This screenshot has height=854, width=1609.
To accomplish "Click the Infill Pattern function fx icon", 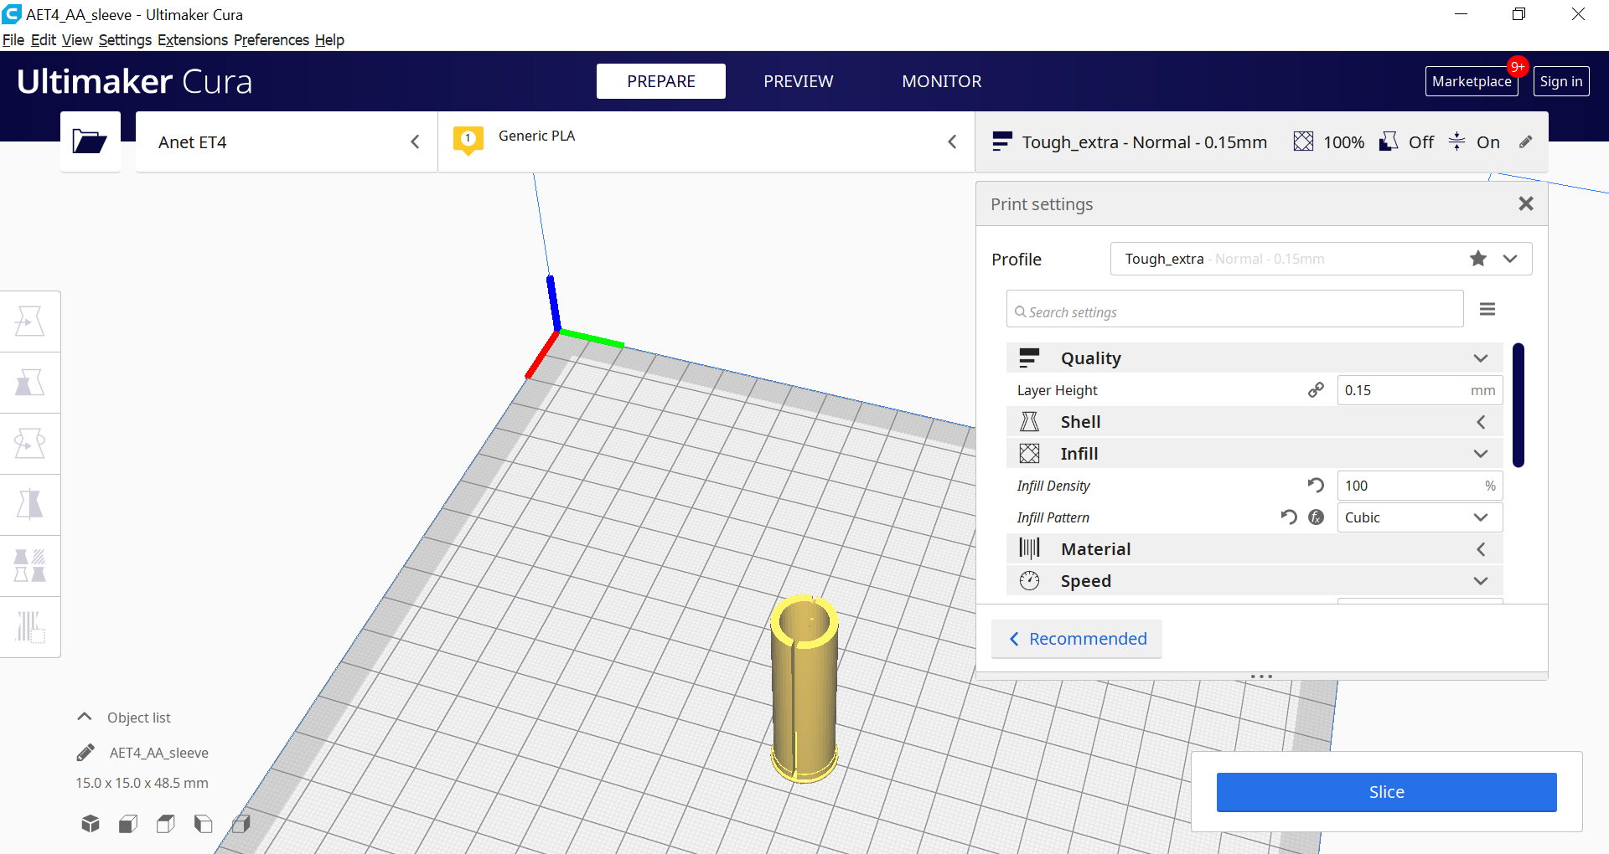I will (x=1317, y=517).
